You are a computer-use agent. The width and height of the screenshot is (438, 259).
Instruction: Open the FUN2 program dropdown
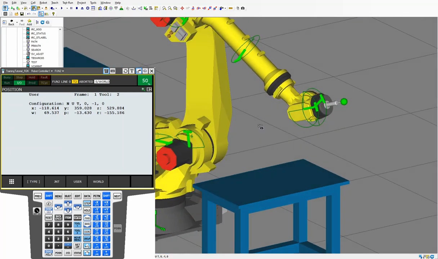[59, 71]
